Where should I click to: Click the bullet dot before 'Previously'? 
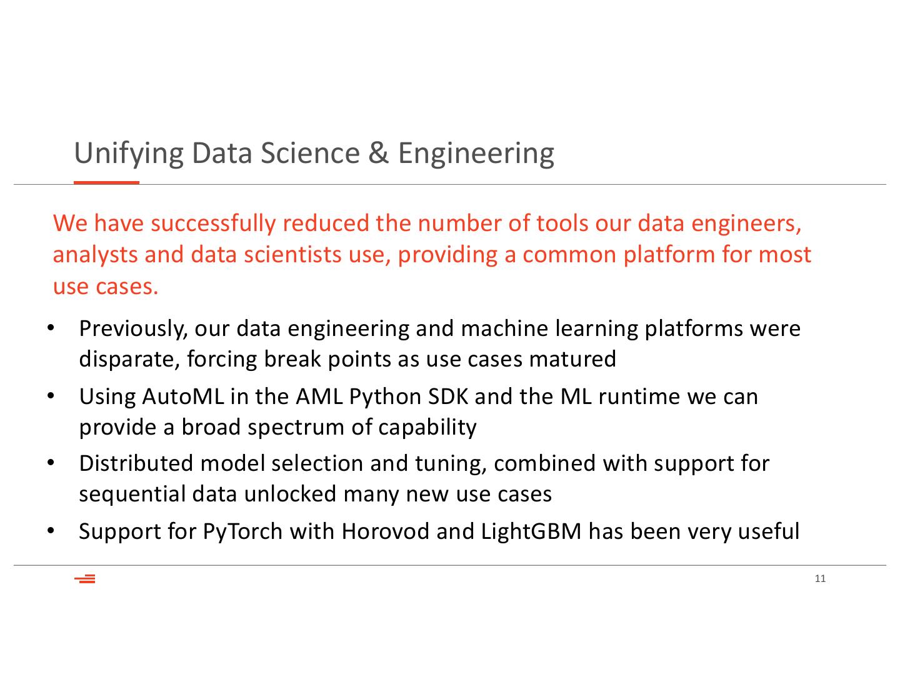click(51, 328)
